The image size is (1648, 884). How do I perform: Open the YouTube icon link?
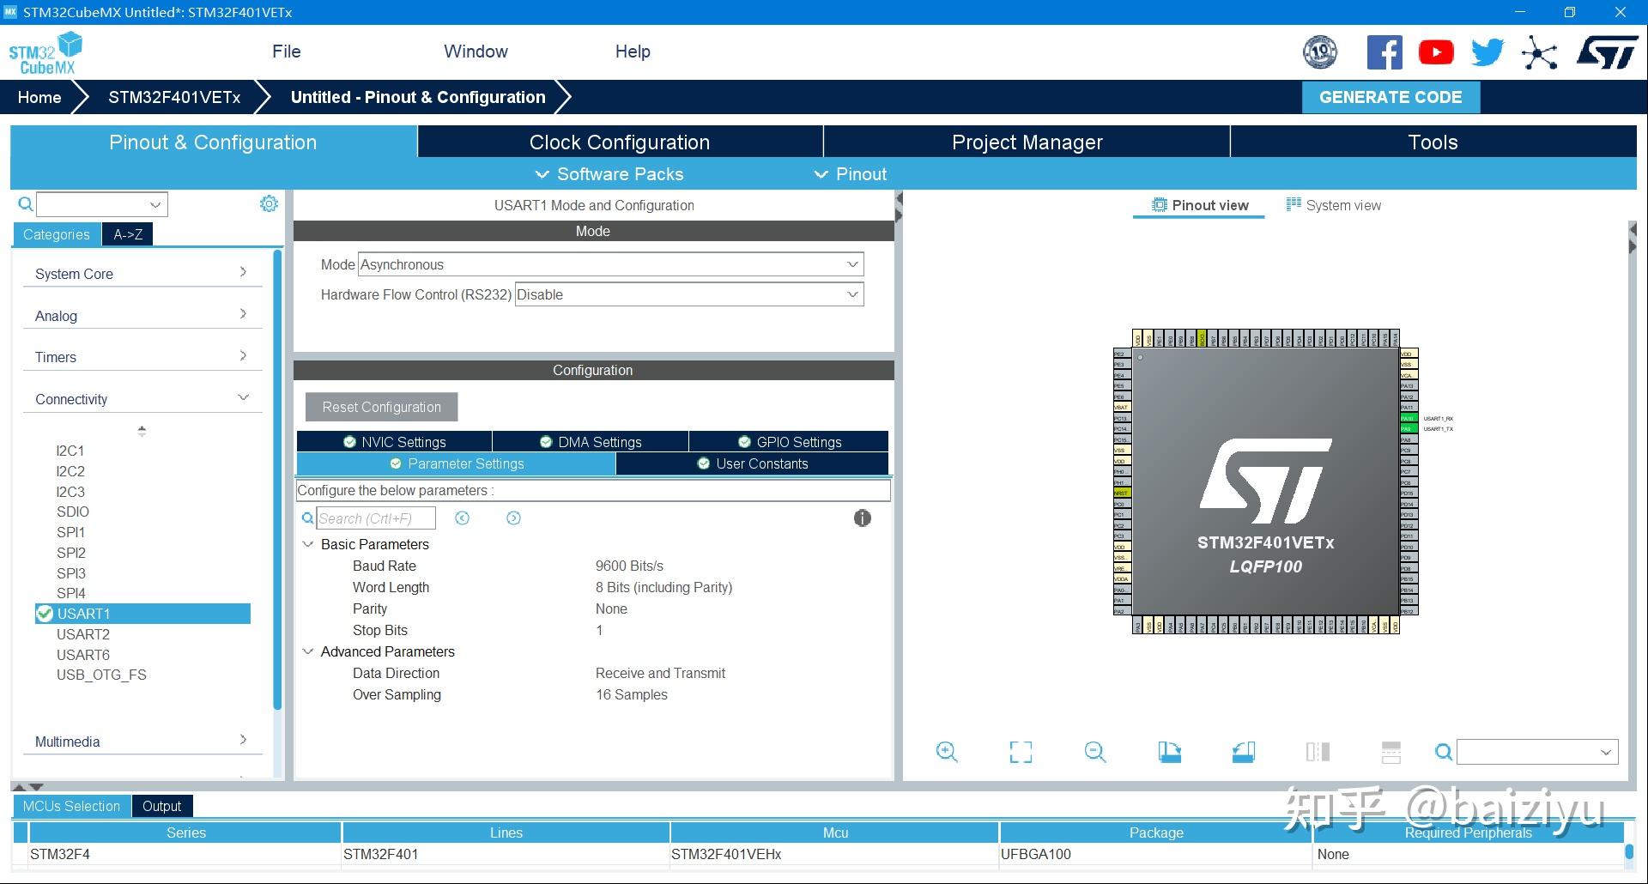(x=1436, y=53)
